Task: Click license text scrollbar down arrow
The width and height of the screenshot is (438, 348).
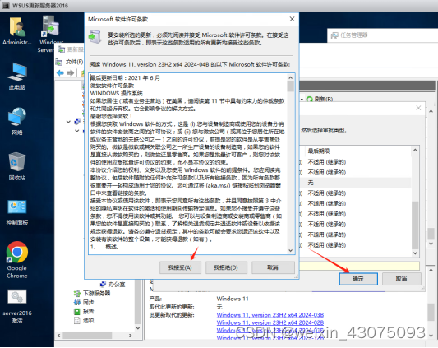Action: (x=291, y=250)
